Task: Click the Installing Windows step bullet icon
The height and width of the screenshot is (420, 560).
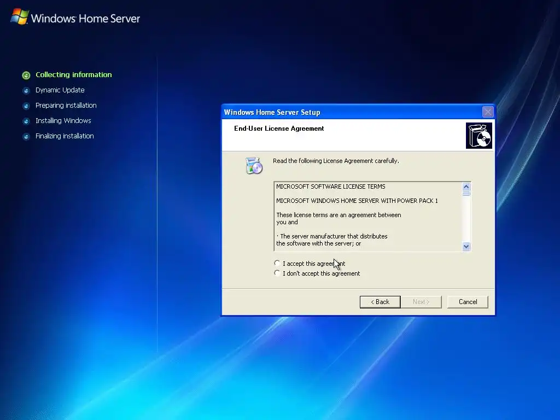Action: [26, 121]
